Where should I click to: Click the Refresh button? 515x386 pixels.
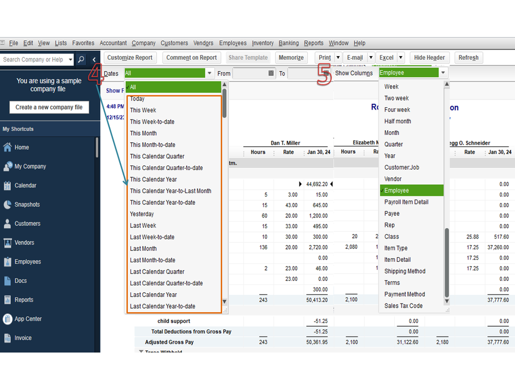pos(469,57)
